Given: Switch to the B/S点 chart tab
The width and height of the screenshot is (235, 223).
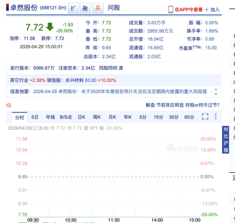Looking at the screenshot, I should click(66, 117).
